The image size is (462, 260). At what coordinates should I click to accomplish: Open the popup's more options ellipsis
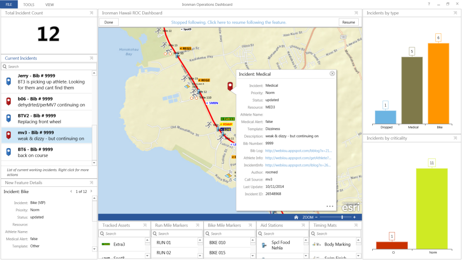(x=330, y=206)
